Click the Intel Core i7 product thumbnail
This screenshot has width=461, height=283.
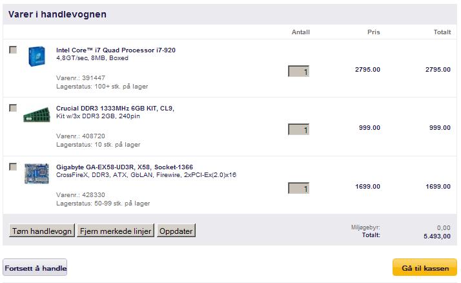point(37,56)
